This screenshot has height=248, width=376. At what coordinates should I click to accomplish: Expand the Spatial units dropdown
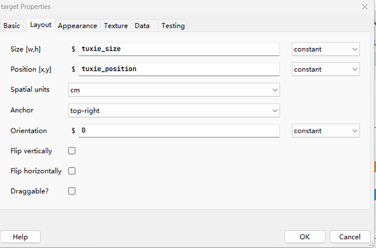click(174, 90)
